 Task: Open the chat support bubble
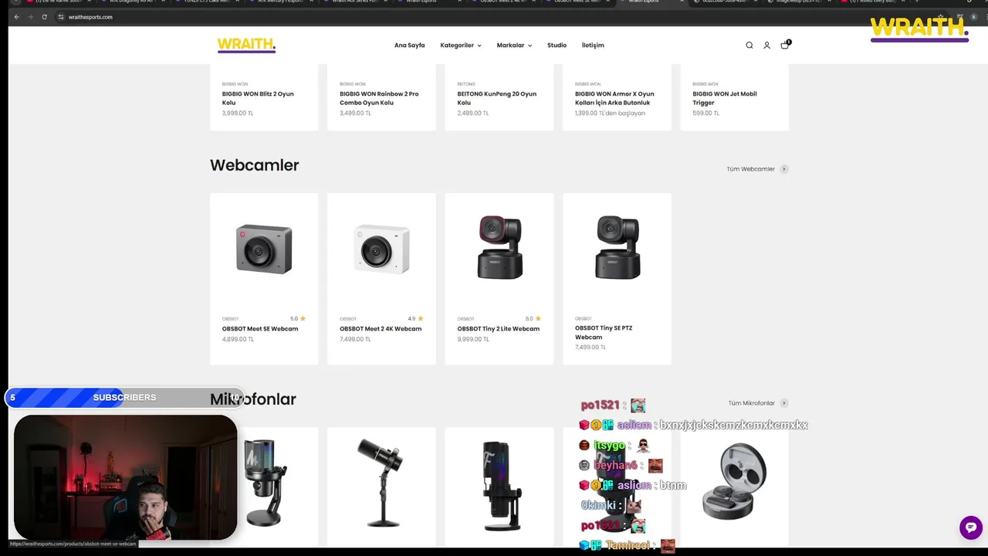pyautogui.click(x=971, y=527)
